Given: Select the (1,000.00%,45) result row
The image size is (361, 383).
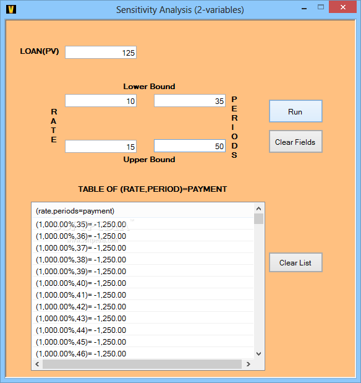Looking at the screenshot, I should pyautogui.click(x=143, y=342).
